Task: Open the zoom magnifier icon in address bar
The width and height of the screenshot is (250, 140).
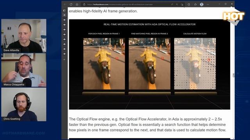Action: [177, 5]
